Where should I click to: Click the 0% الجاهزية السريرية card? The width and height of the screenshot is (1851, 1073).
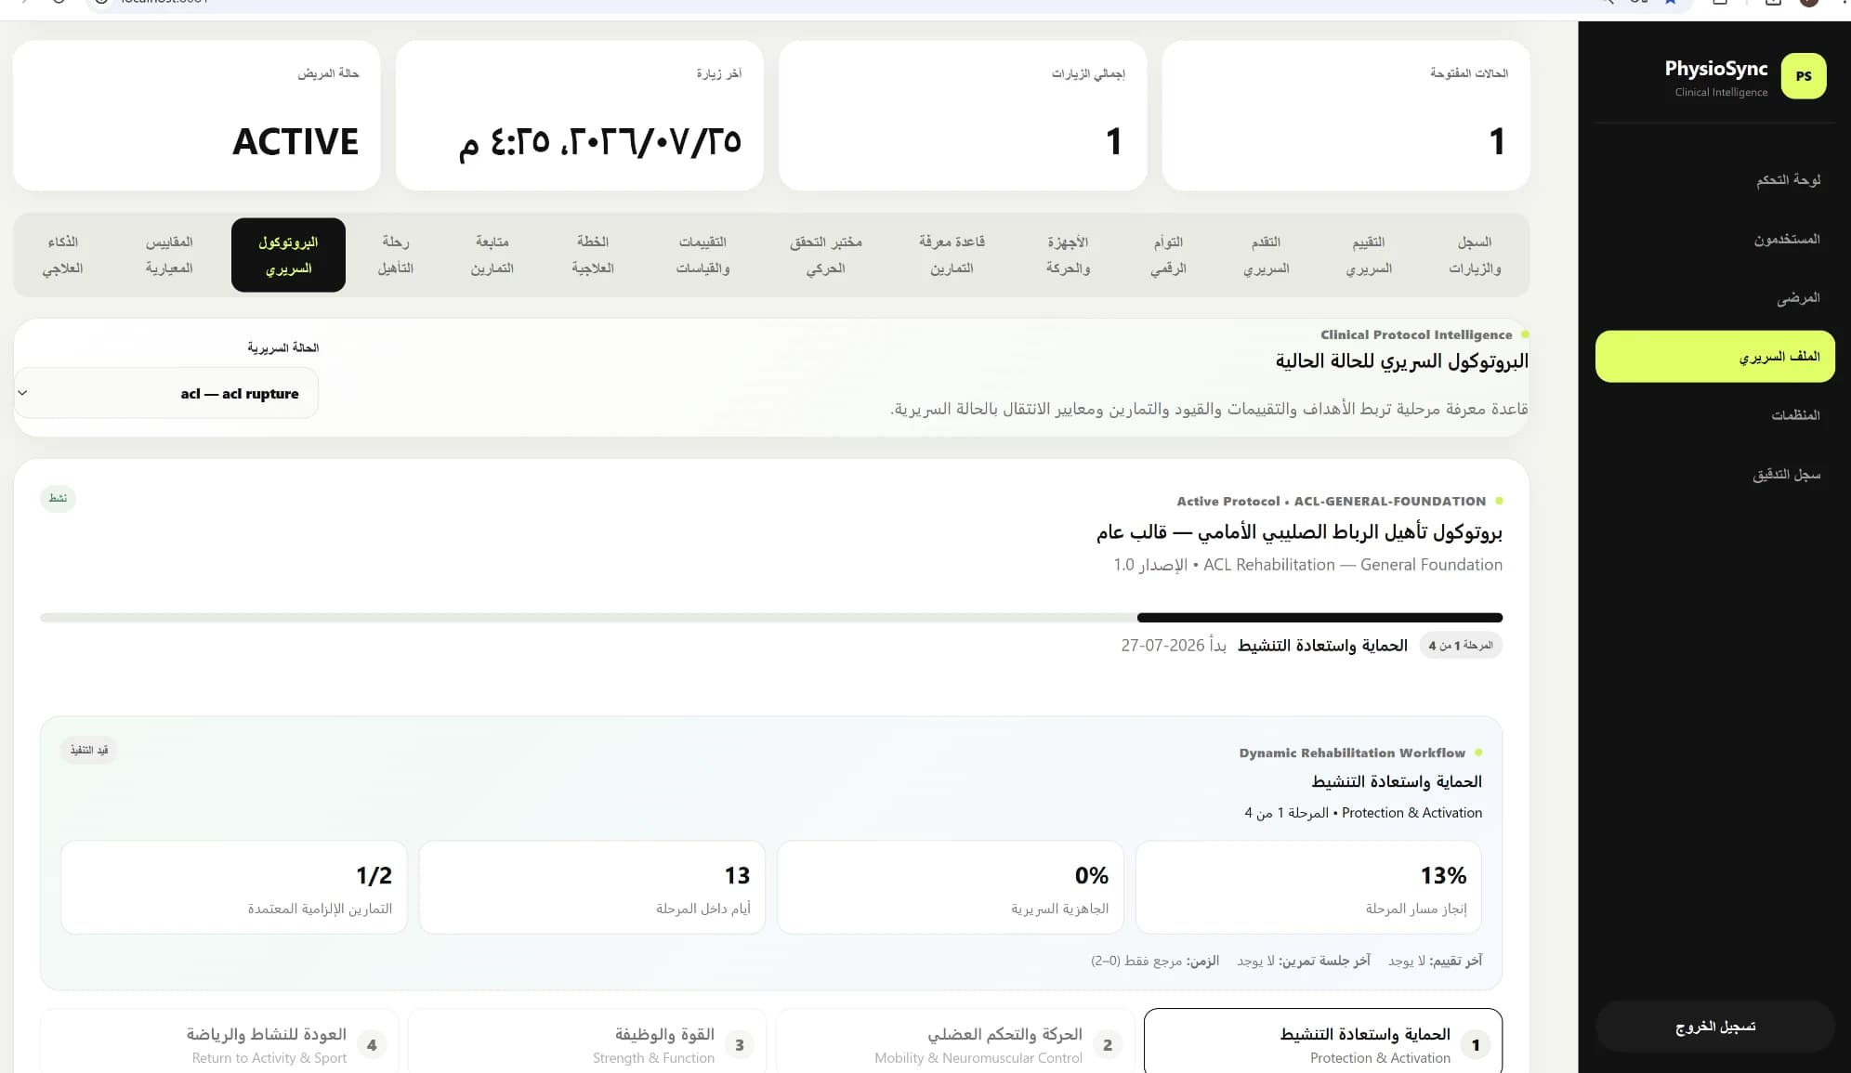(x=950, y=887)
